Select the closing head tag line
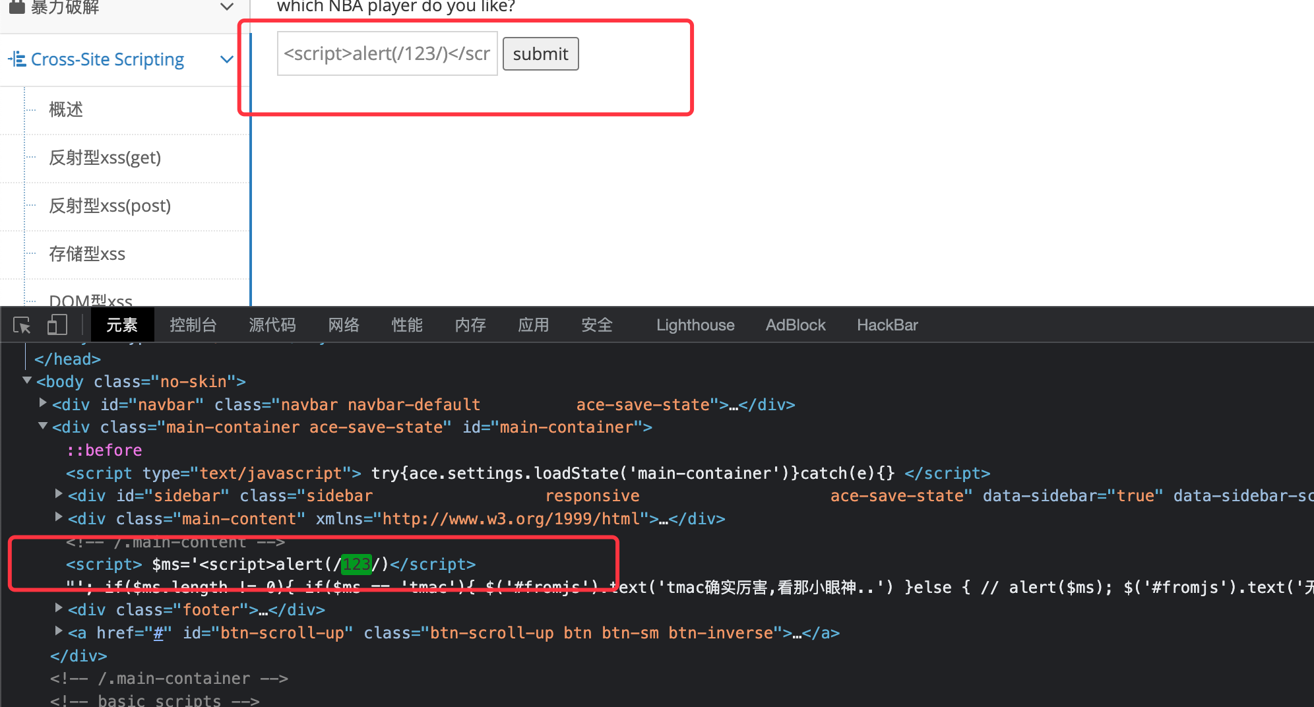Image resolution: width=1314 pixels, height=707 pixels. coord(67,359)
